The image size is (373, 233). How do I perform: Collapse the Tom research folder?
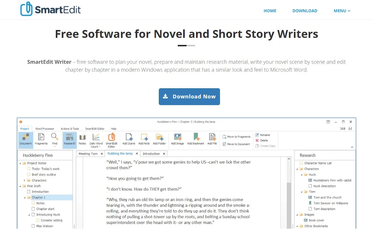point(302,192)
